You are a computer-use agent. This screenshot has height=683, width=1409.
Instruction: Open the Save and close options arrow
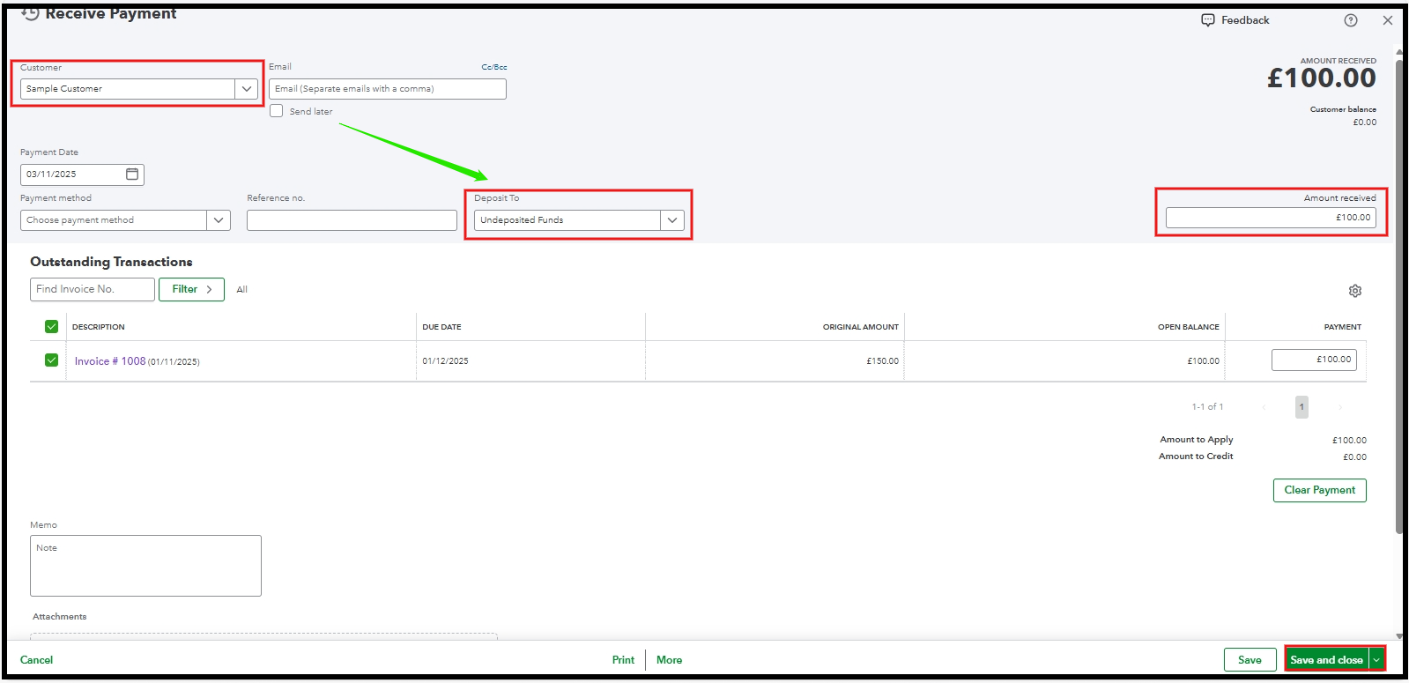coord(1376,660)
